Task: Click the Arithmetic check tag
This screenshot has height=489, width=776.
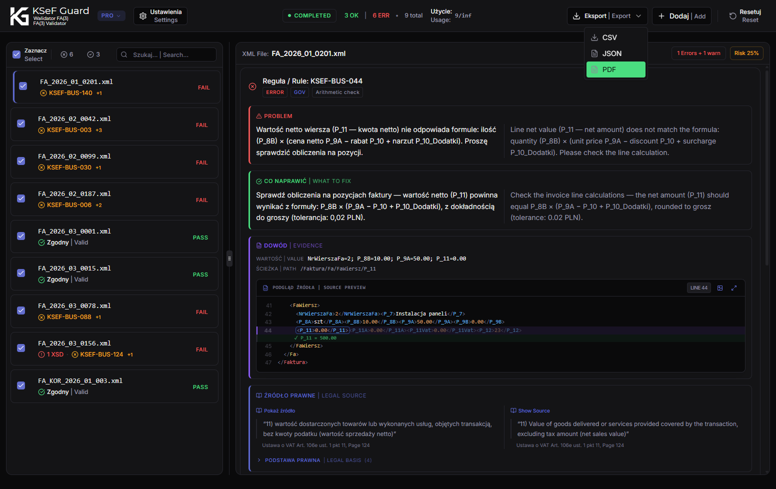Action: pos(337,92)
